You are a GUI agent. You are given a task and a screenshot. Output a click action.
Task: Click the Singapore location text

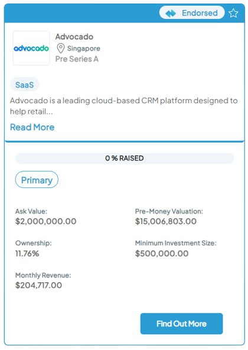(x=84, y=48)
